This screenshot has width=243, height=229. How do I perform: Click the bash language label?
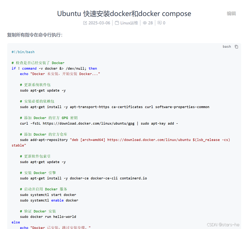pos(227,47)
